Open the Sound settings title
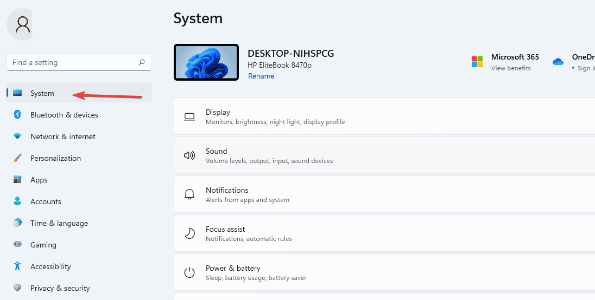Viewport: 595px width, 300px height. pos(216,151)
